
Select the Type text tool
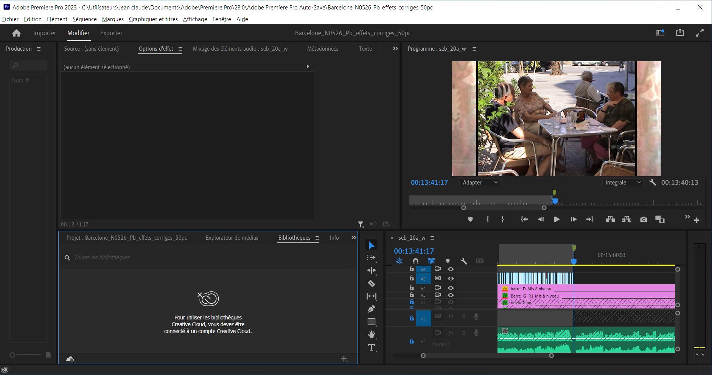[372, 347]
